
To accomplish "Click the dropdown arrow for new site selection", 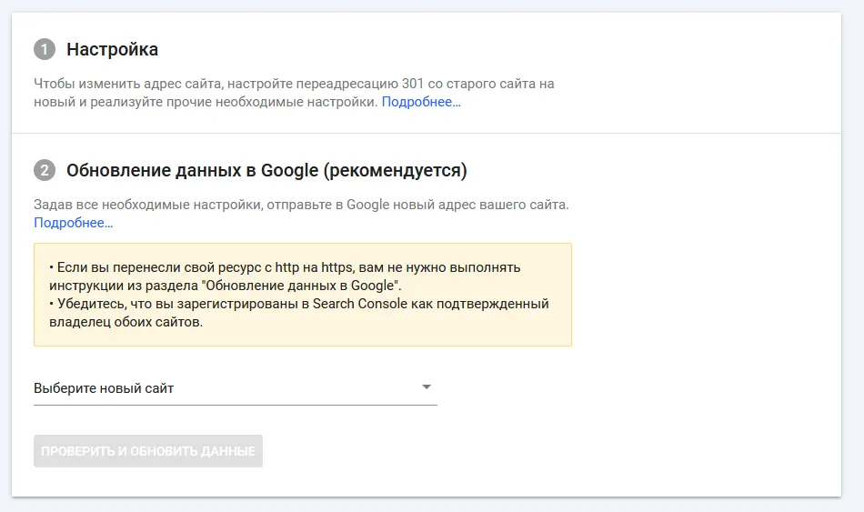I will (x=426, y=387).
